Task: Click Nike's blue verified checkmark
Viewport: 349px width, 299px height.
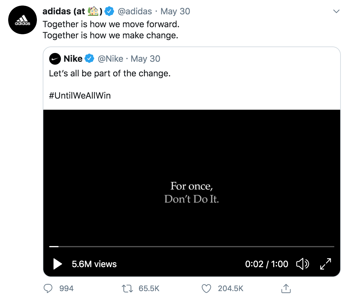Action: click(x=90, y=59)
